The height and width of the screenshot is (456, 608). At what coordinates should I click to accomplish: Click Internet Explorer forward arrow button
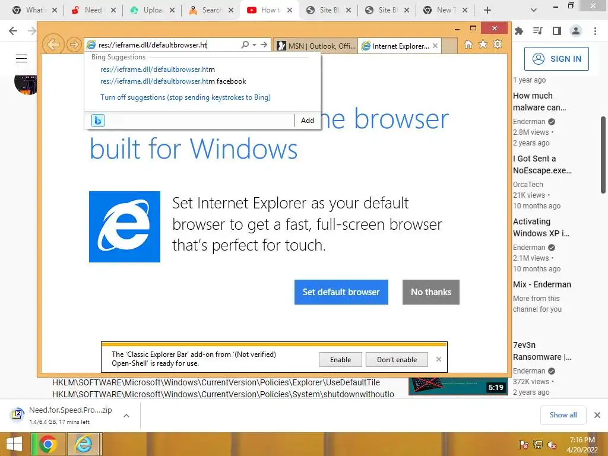coord(74,45)
